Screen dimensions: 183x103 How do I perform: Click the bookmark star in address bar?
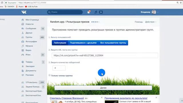pyautogui.click(x=181, y=3)
